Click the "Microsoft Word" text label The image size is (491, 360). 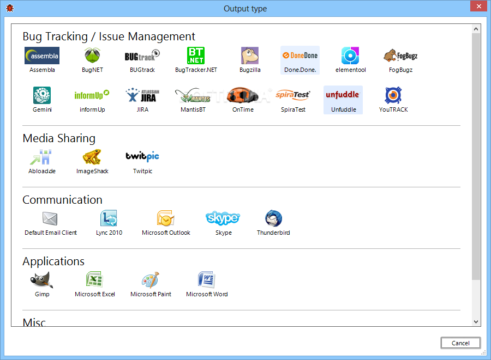pos(207,294)
